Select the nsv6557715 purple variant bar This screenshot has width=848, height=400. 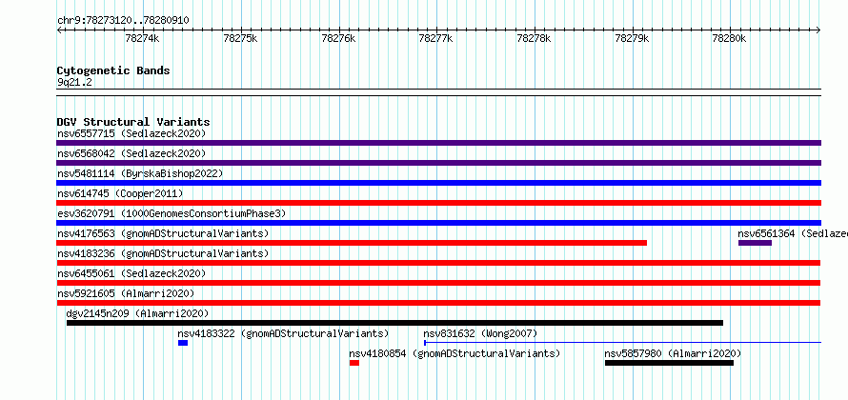tap(438, 143)
